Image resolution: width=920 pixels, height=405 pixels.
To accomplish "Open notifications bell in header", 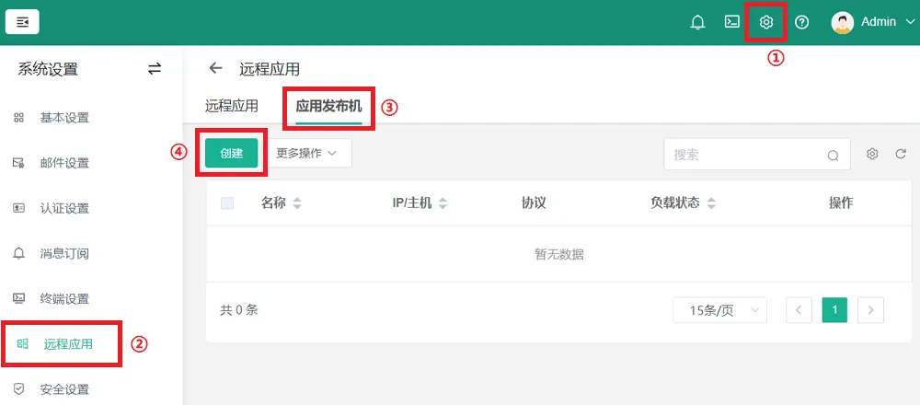I will click(697, 22).
